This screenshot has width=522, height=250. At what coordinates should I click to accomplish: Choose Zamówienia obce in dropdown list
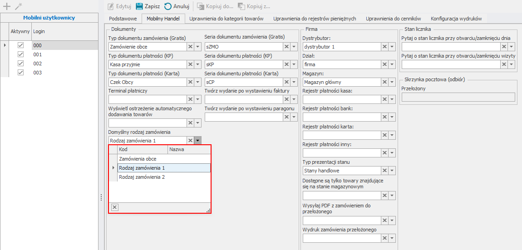click(138, 159)
